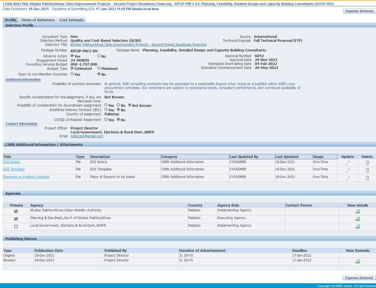
Task: Edit the Expertise or Positions Needed row pencil icon
Action: point(347,178)
